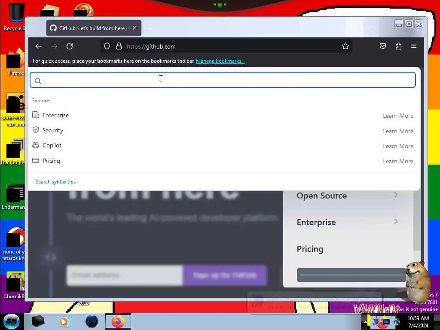Open the media player taskbar icon
440x330 pixels.
point(64,321)
